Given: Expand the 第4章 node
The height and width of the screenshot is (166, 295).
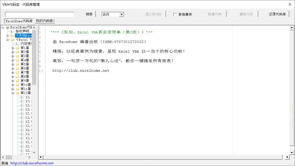Looking at the screenshot, I should point(13,60).
